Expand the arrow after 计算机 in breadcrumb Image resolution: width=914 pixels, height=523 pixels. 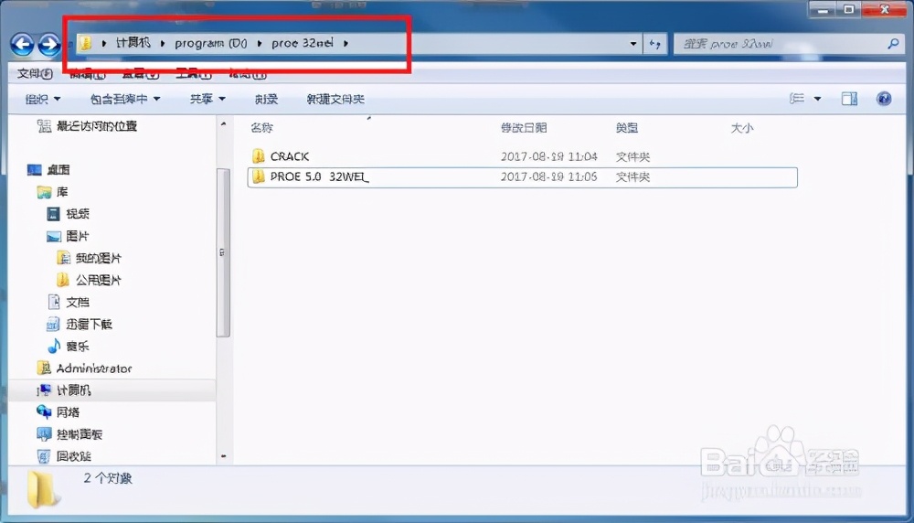click(162, 43)
